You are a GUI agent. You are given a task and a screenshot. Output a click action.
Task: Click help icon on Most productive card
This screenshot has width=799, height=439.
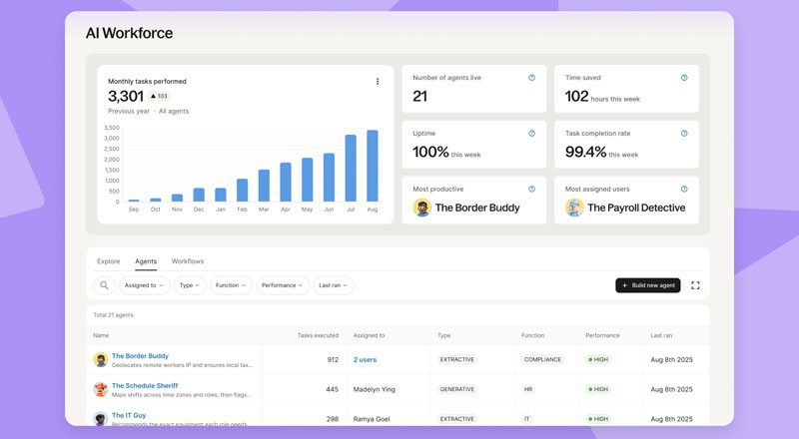[531, 190]
